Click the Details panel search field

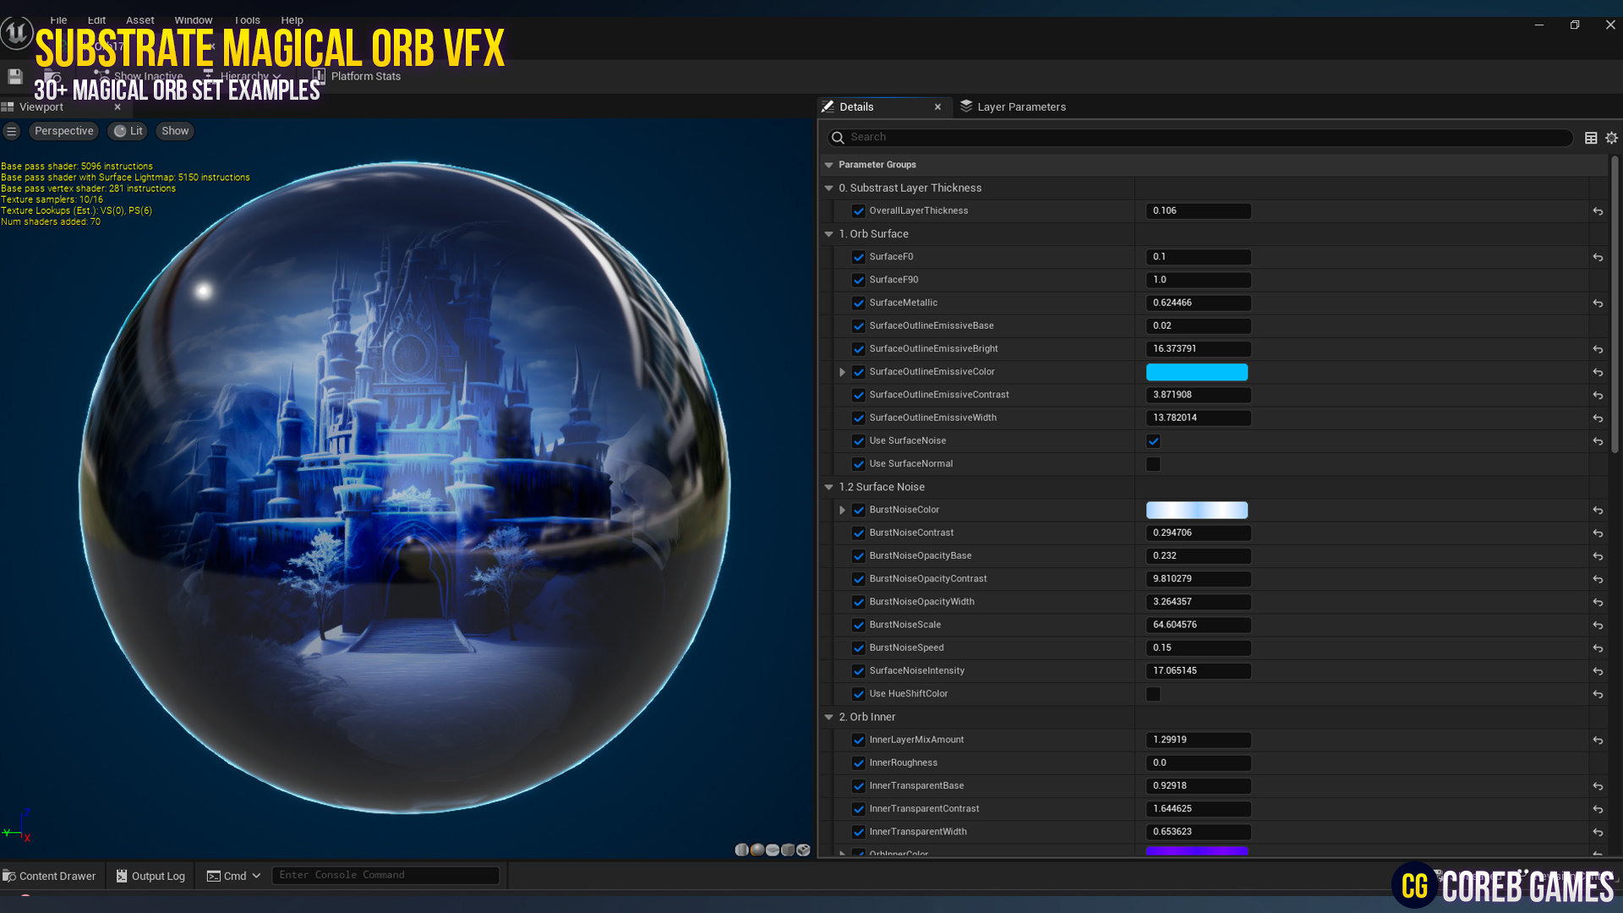click(1014, 137)
